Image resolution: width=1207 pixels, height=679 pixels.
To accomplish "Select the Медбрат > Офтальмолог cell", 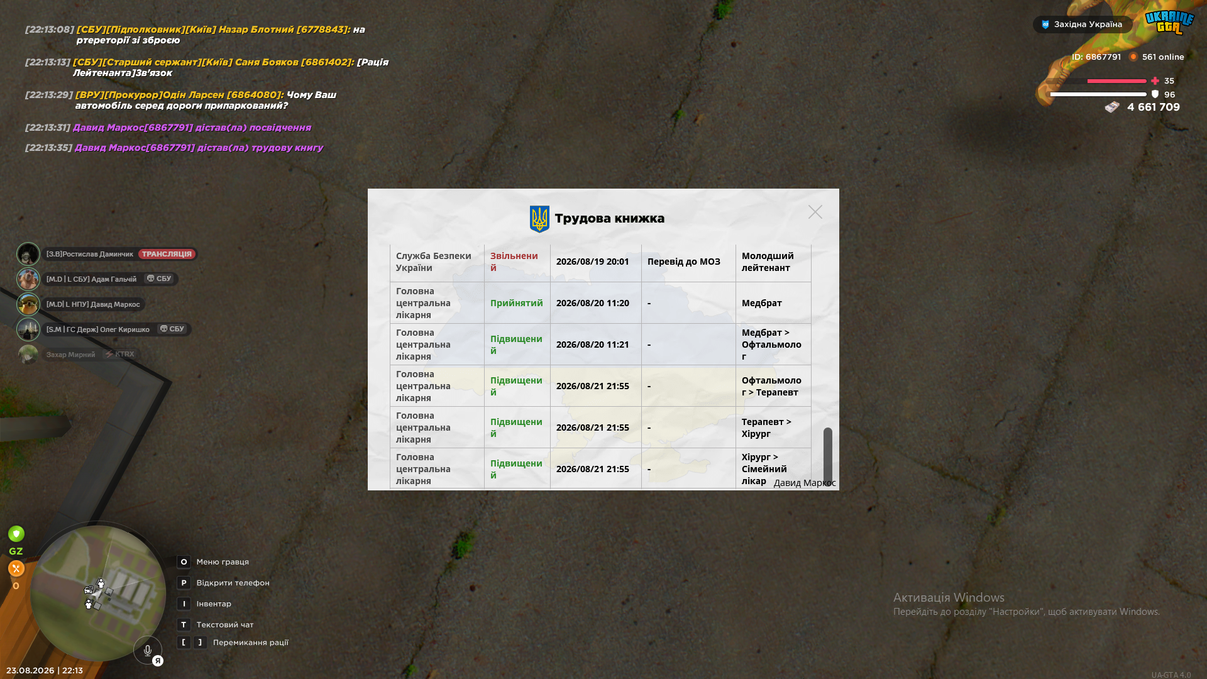I will [773, 345].
